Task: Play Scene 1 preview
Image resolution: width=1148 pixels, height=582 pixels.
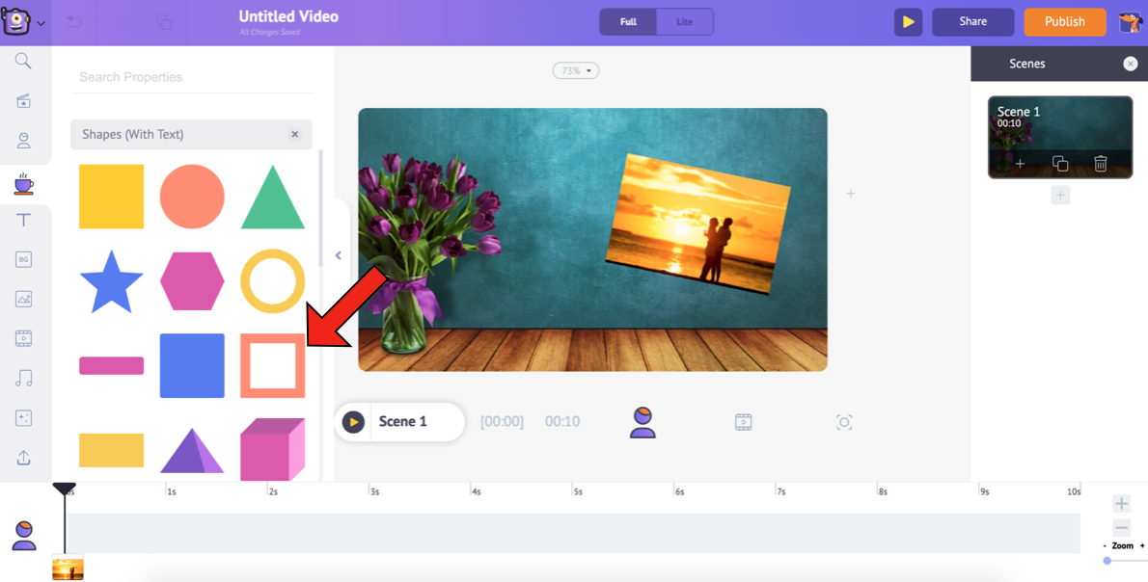Action: 353,422
